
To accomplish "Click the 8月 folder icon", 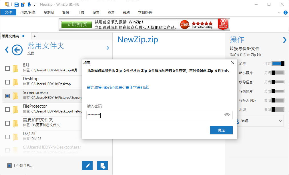I will [15, 69].
